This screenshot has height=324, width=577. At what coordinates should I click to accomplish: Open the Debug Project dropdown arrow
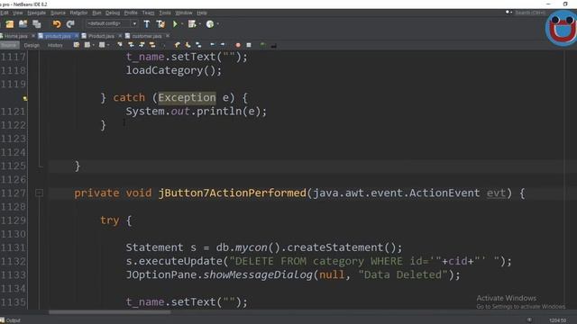[200, 24]
